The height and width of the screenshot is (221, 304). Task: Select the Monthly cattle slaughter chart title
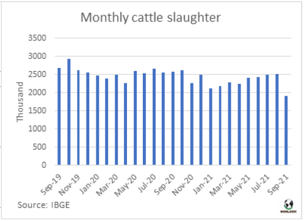(x=151, y=18)
